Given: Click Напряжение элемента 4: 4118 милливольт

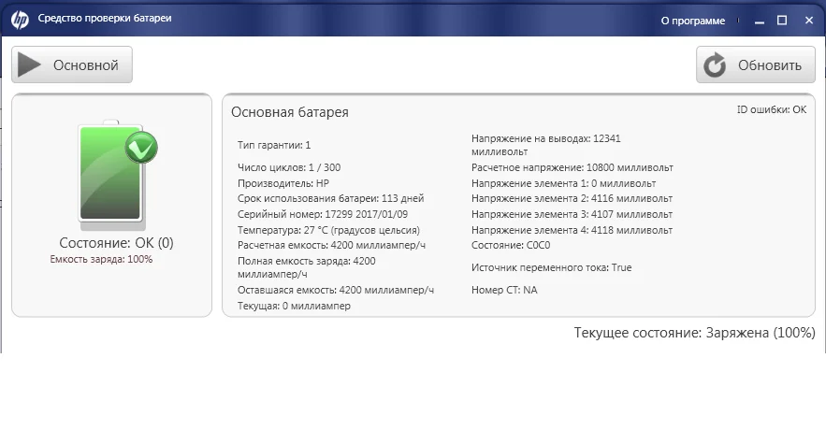Looking at the screenshot, I should point(572,230).
